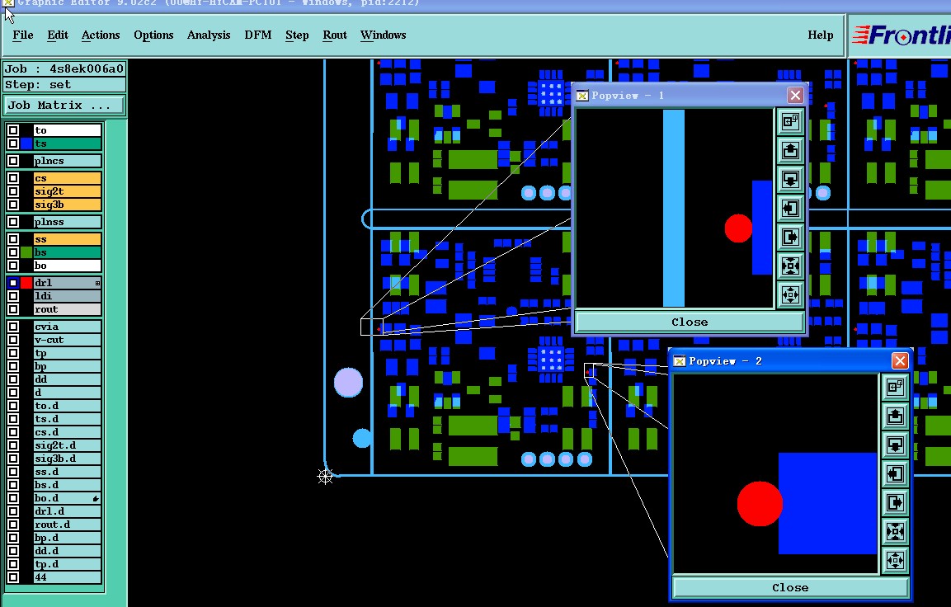
Task: Select the 'plnss' layer name
Action: (68, 222)
